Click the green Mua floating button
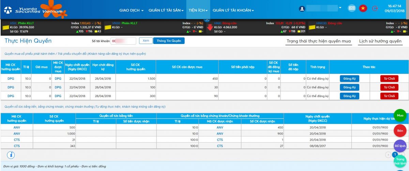 pyautogui.click(x=400, y=115)
